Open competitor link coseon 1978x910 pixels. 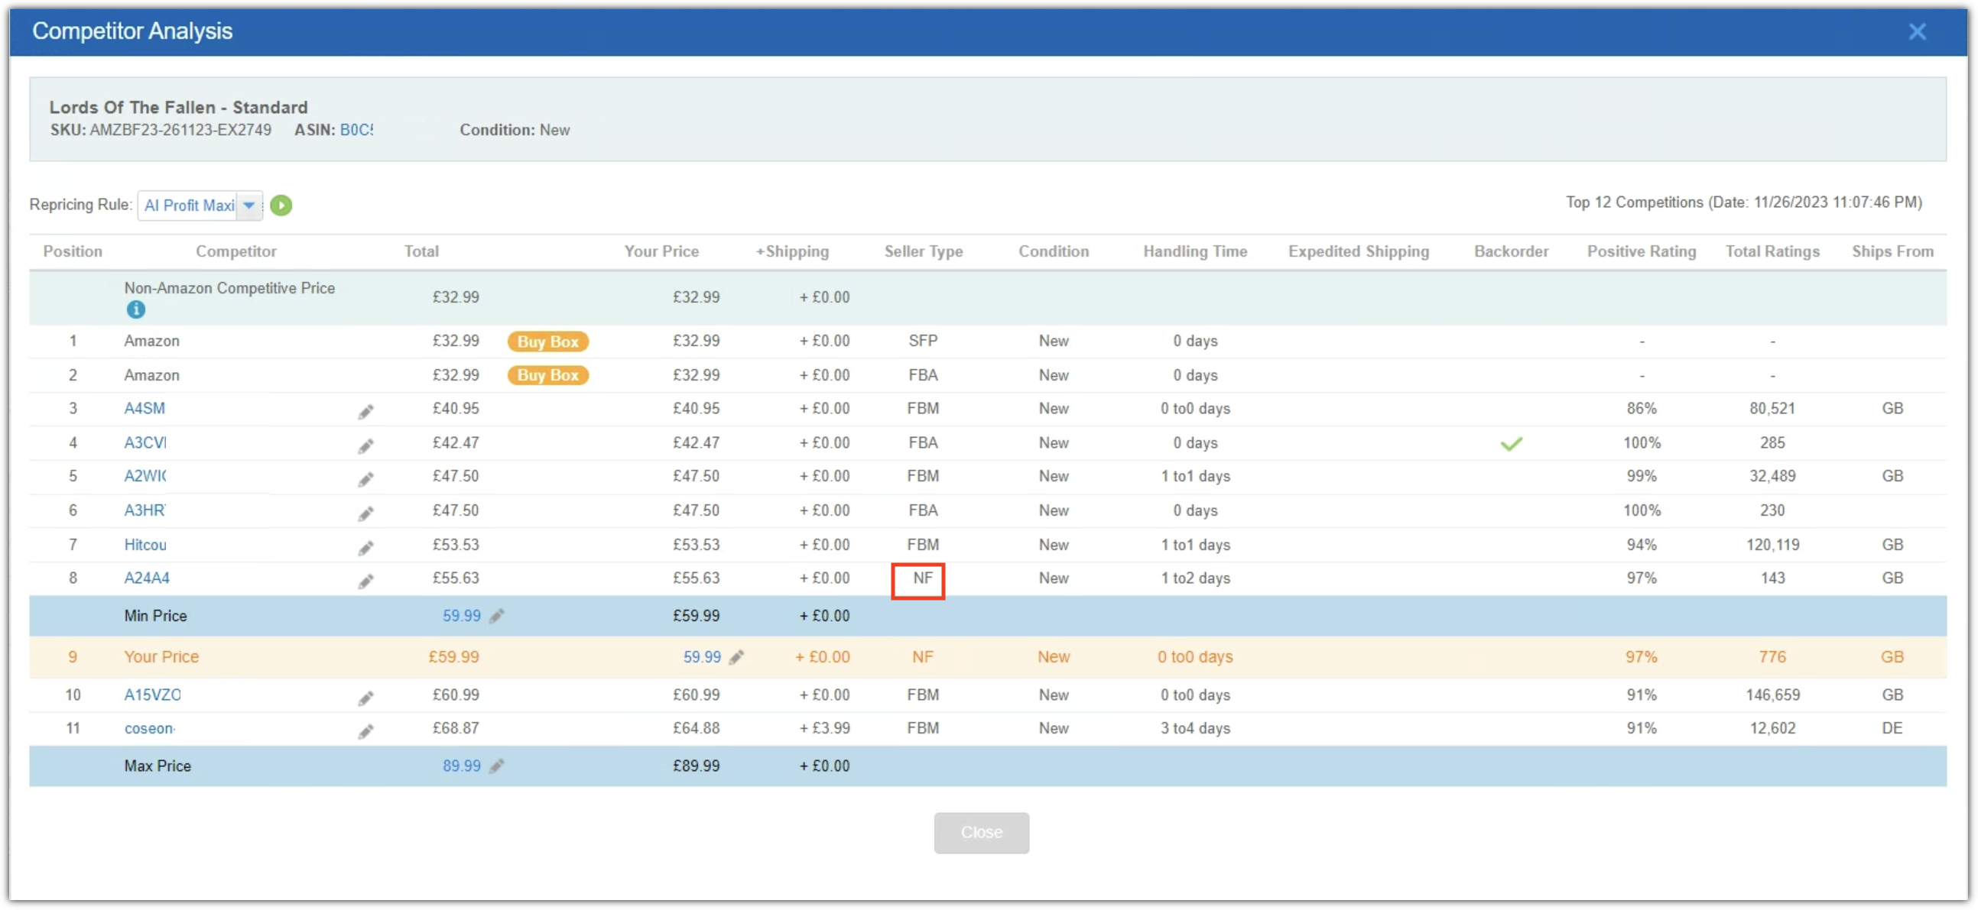pos(149,728)
